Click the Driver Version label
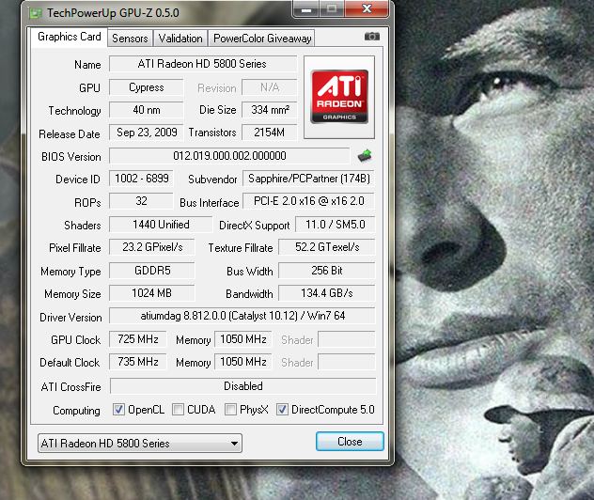 coord(70,317)
